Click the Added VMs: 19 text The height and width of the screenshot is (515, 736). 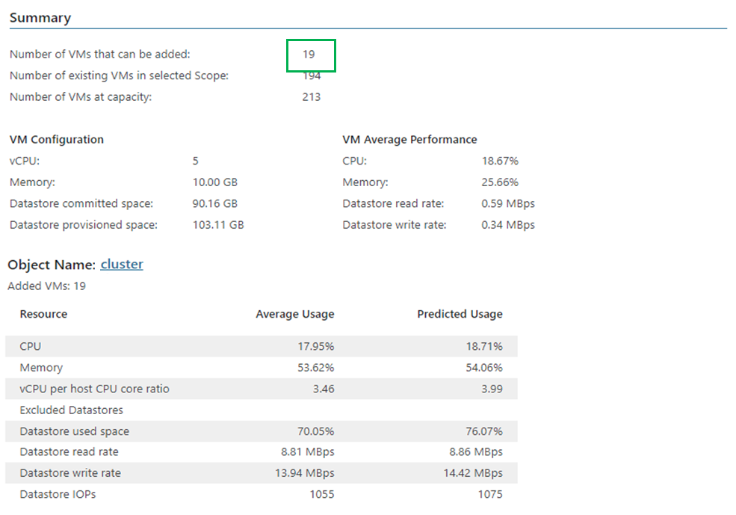tap(46, 286)
